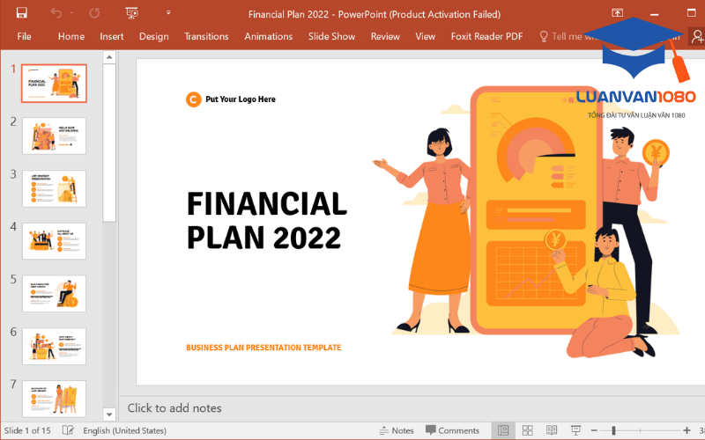
Task: Toggle the Comments pane button
Action: tap(452, 430)
